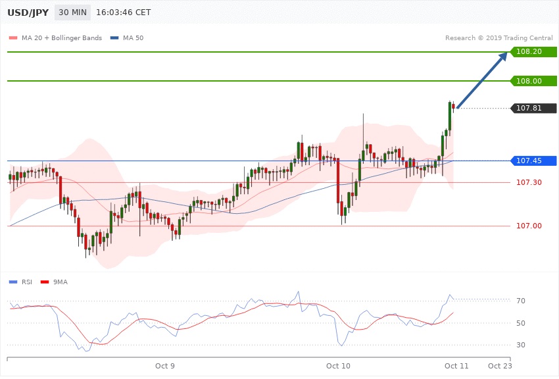Click the RSI legend label

(x=27, y=282)
